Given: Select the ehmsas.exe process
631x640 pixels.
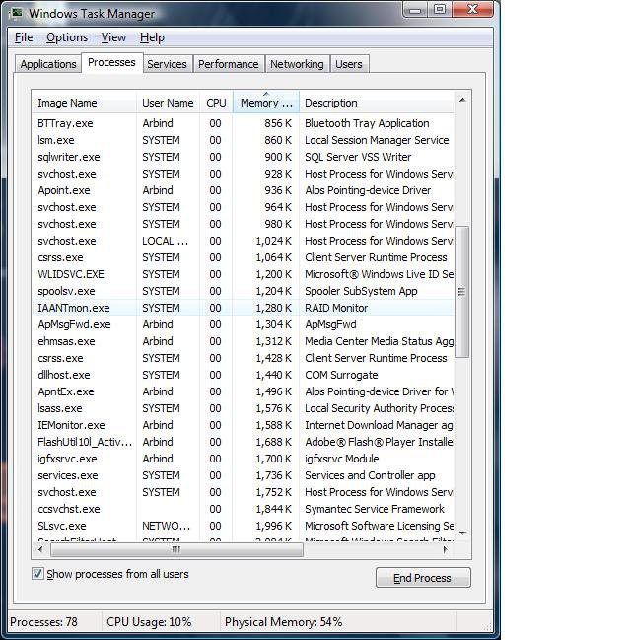Looking at the screenshot, I should tap(243, 341).
